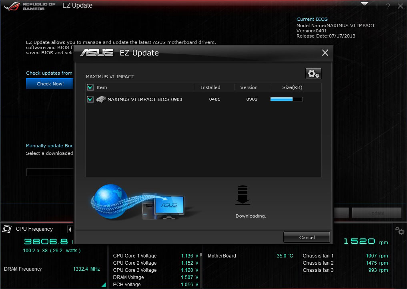The height and width of the screenshot is (289, 407).
Task: Click the dimmed Update button
Action: pos(377,213)
